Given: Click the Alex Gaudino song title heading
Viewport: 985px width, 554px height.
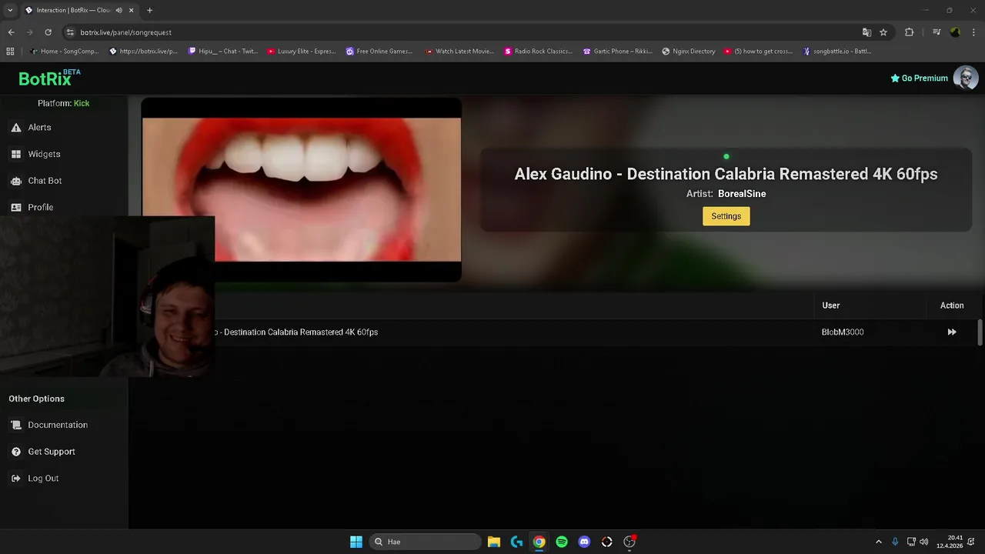Looking at the screenshot, I should click(x=726, y=174).
